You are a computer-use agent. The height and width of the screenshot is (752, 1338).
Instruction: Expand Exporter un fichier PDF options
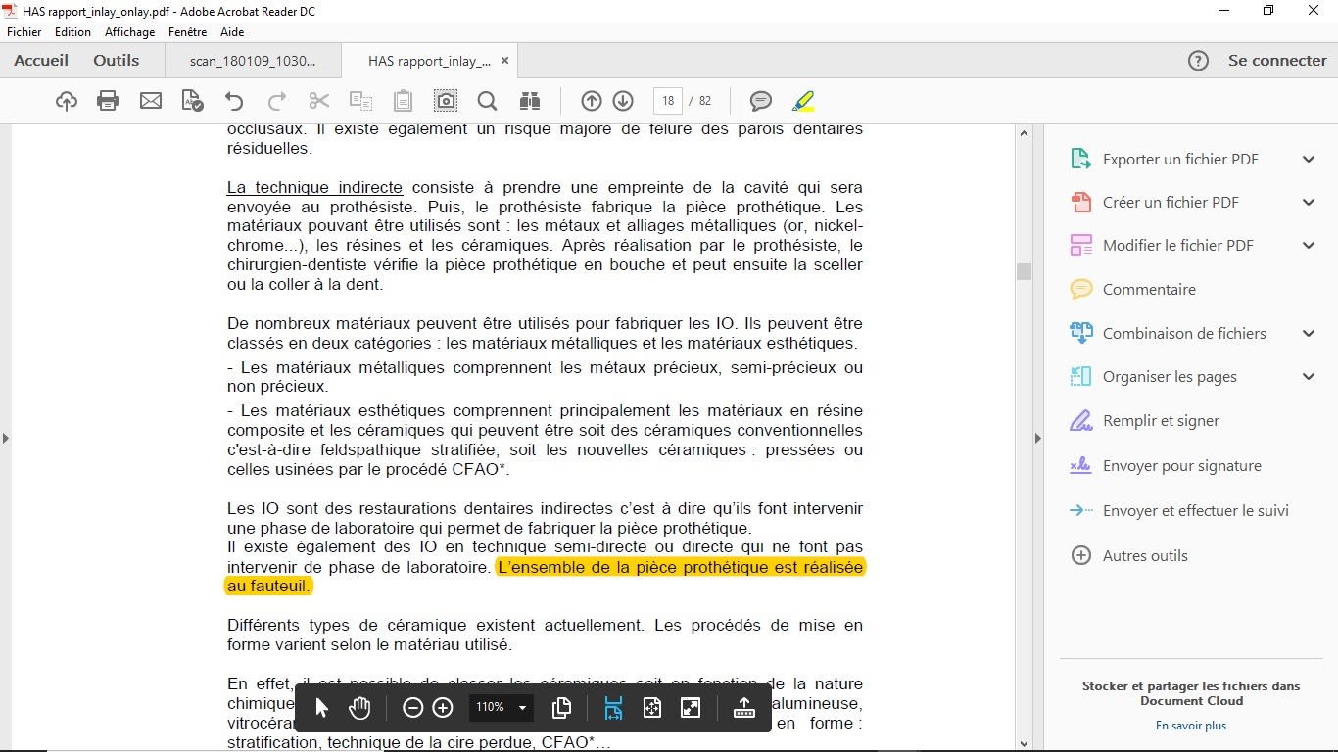pyautogui.click(x=1309, y=160)
